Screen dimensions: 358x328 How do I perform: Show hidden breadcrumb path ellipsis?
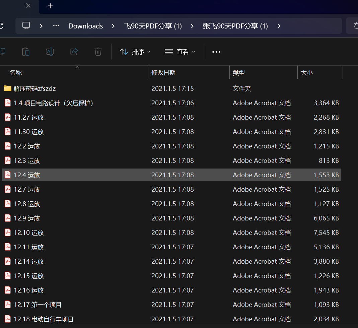(56, 25)
